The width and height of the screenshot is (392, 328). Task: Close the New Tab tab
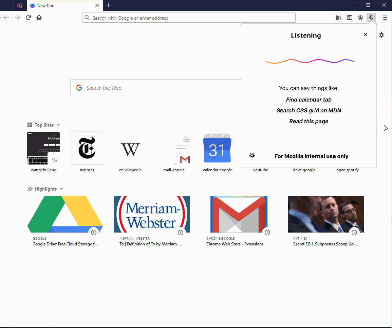(x=97, y=5)
